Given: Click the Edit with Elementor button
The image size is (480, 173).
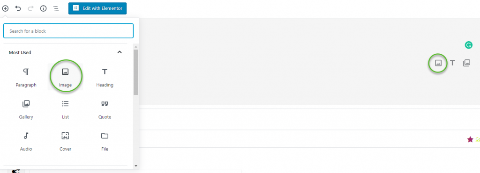Looking at the screenshot, I should [97, 8].
